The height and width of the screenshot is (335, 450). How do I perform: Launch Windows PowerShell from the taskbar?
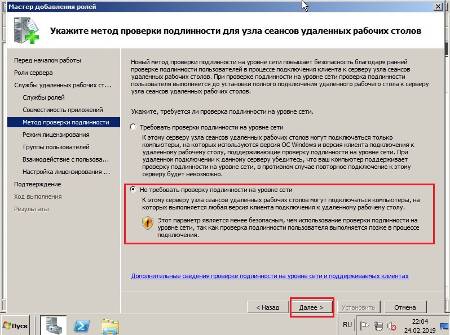pos(83,325)
